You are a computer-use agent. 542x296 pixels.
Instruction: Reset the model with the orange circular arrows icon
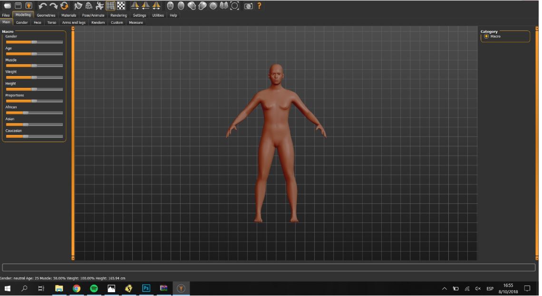coord(64,6)
